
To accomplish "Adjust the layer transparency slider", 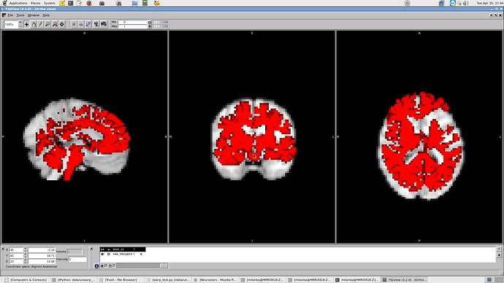I will pyautogui.click(x=142, y=266).
